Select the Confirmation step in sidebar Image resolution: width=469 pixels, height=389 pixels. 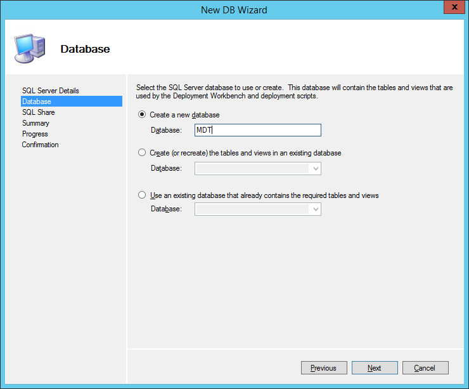[40, 145]
